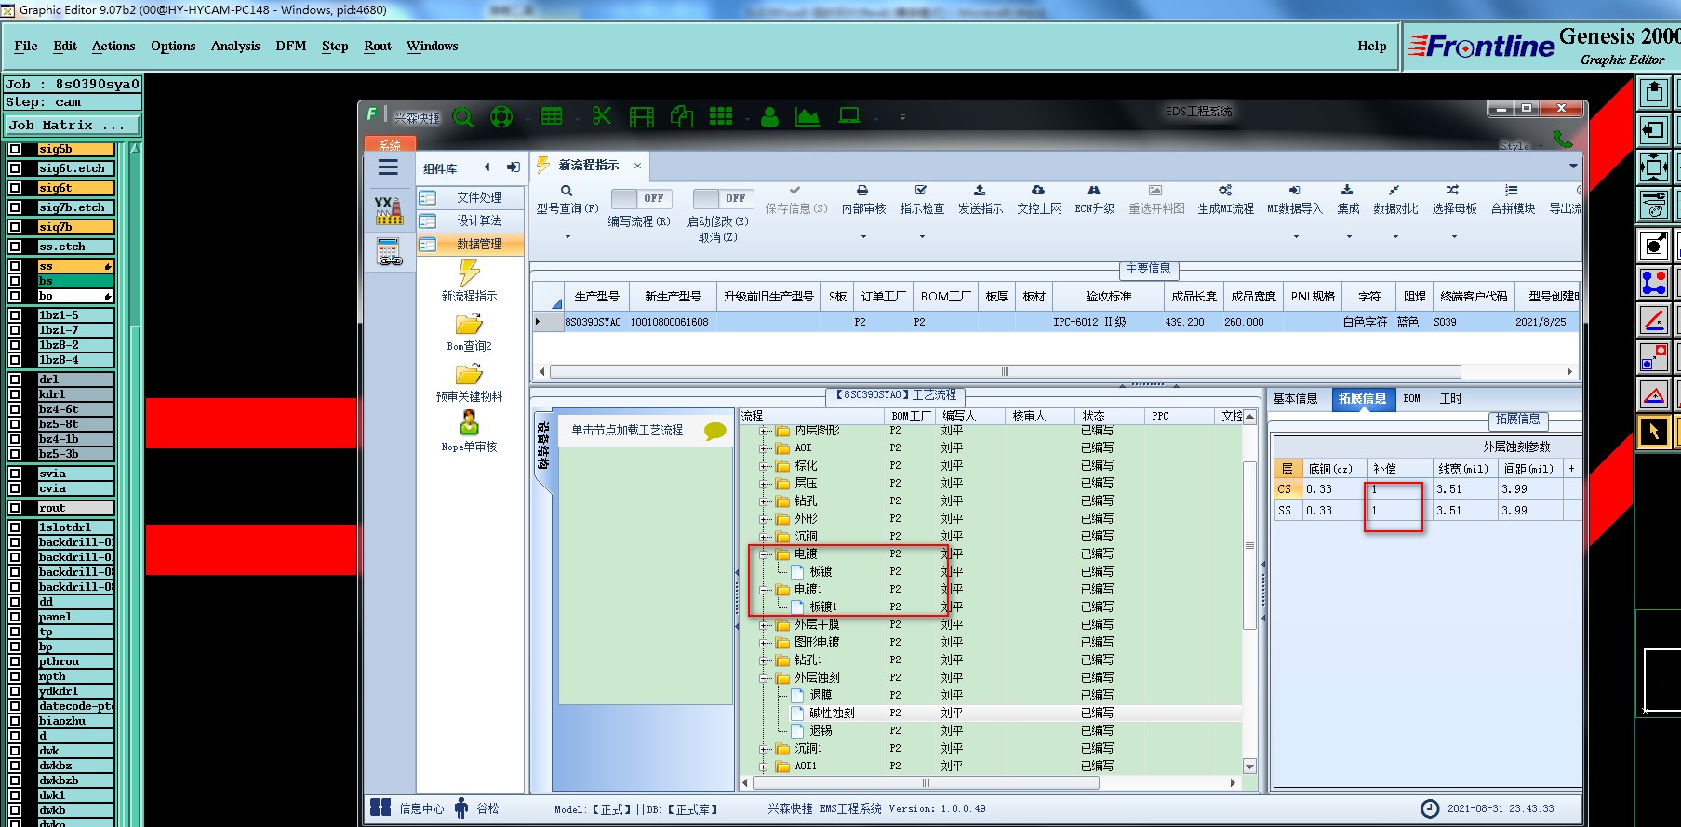Viewport: 1681px width, 827px height.
Task: Open 新流程指示 lightning icon in component library
Action: (469, 273)
